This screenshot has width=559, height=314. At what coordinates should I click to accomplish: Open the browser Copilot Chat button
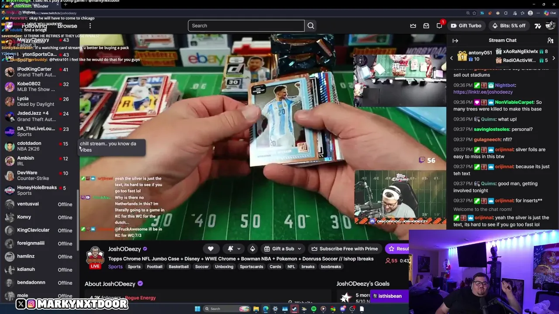pos(550,13)
